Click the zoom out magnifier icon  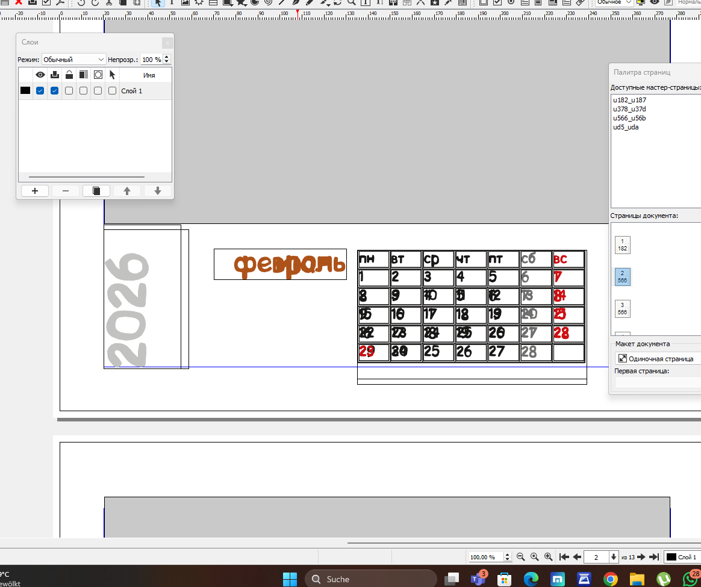[521, 557]
